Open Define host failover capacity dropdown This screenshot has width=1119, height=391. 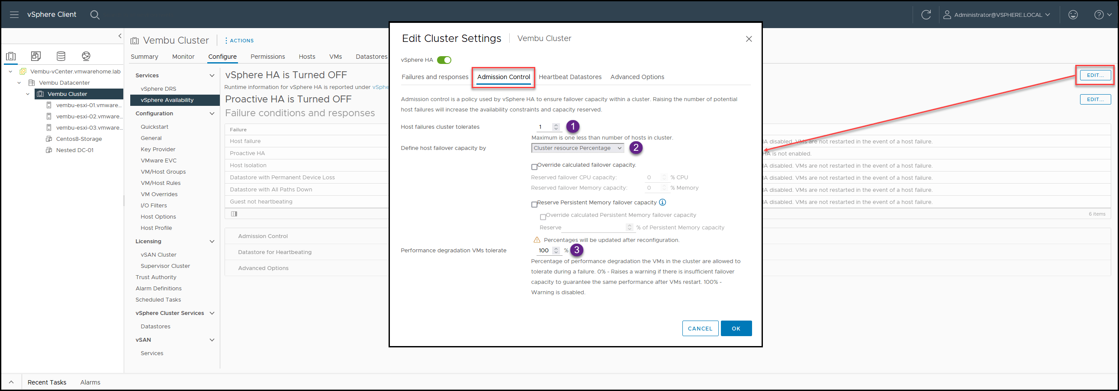click(x=577, y=148)
